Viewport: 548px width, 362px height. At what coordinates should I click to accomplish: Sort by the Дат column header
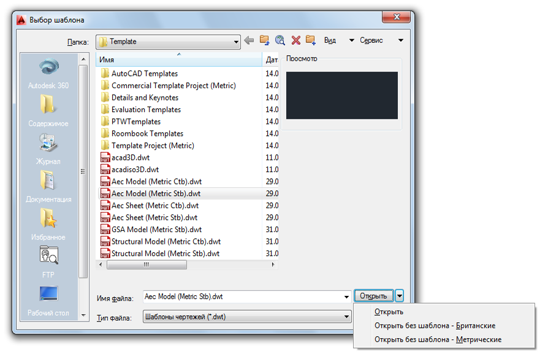point(271,59)
